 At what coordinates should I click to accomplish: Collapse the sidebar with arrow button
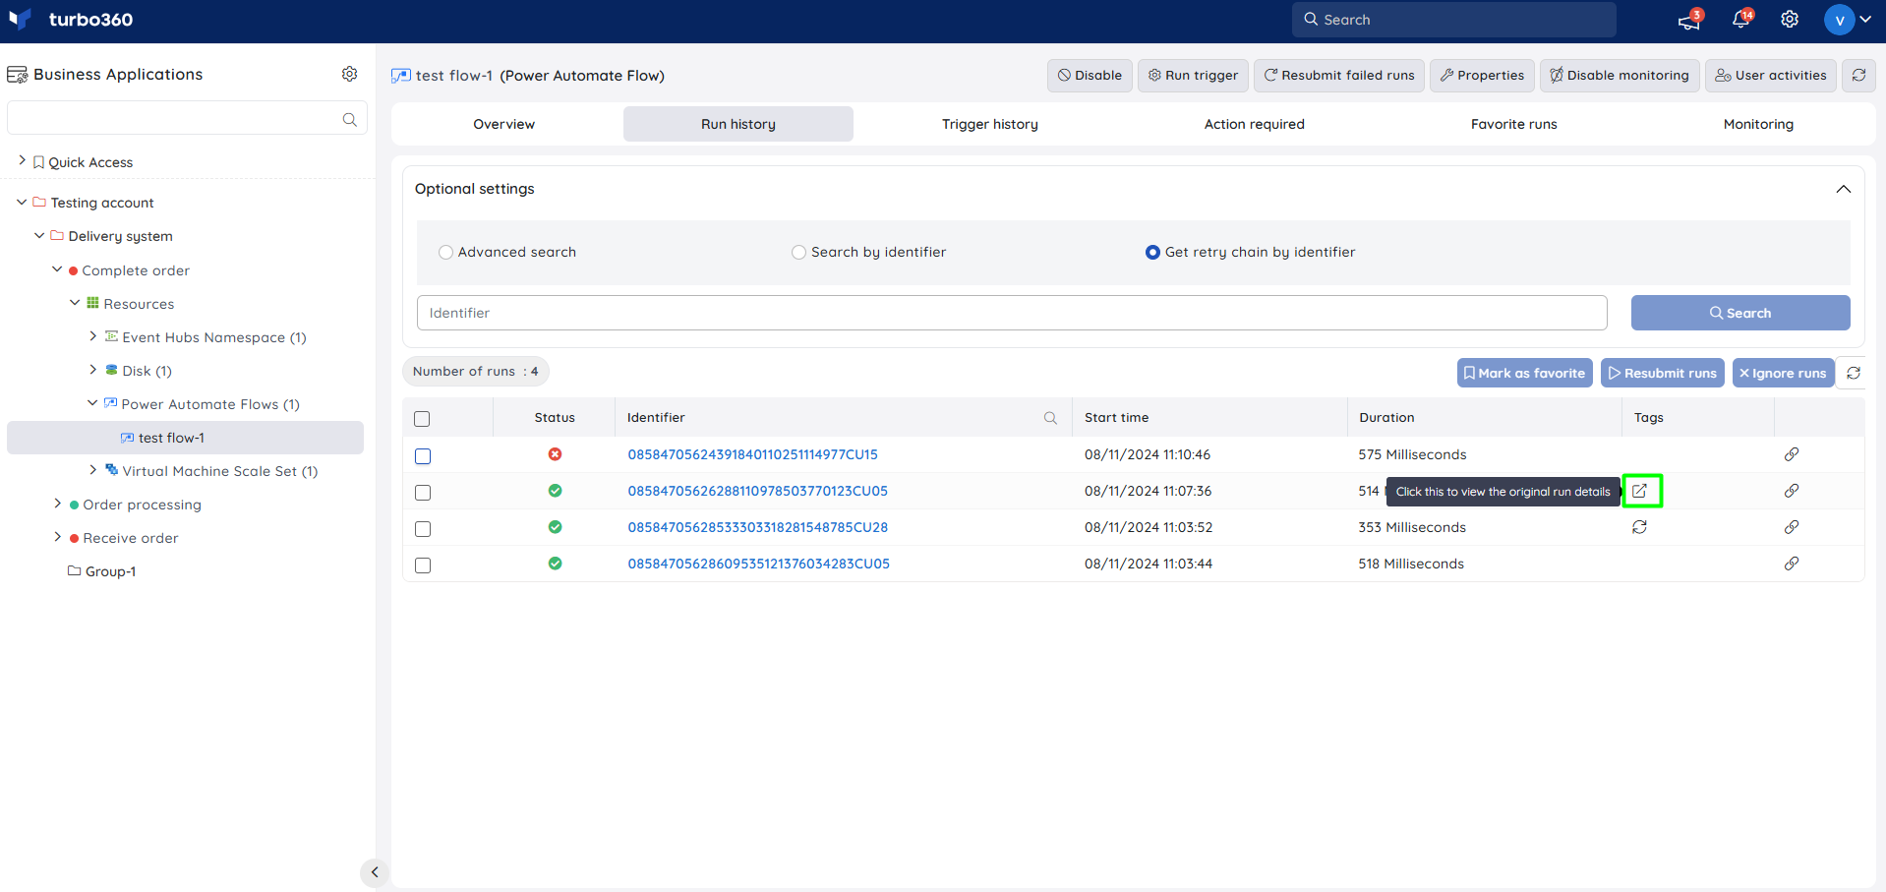tap(375, 872)
